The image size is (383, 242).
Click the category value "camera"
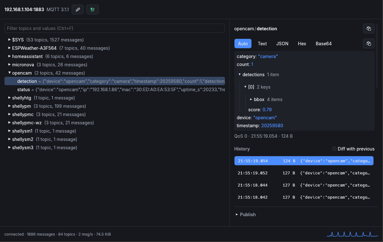268,56
